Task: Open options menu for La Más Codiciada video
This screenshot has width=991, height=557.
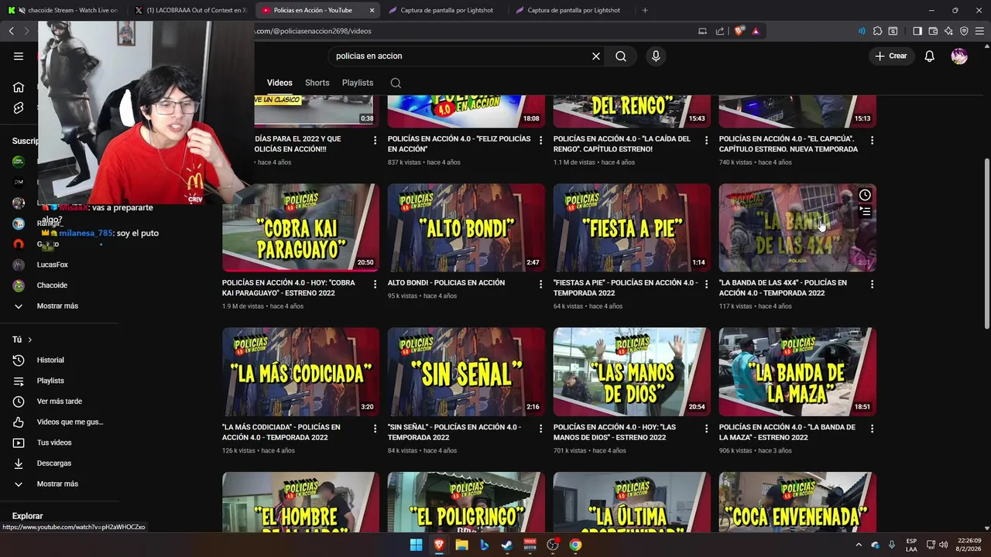Action: click(x=375, y=428)
